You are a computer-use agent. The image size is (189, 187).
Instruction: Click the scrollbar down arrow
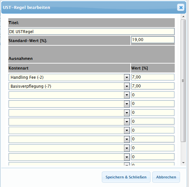pos(183,163)
